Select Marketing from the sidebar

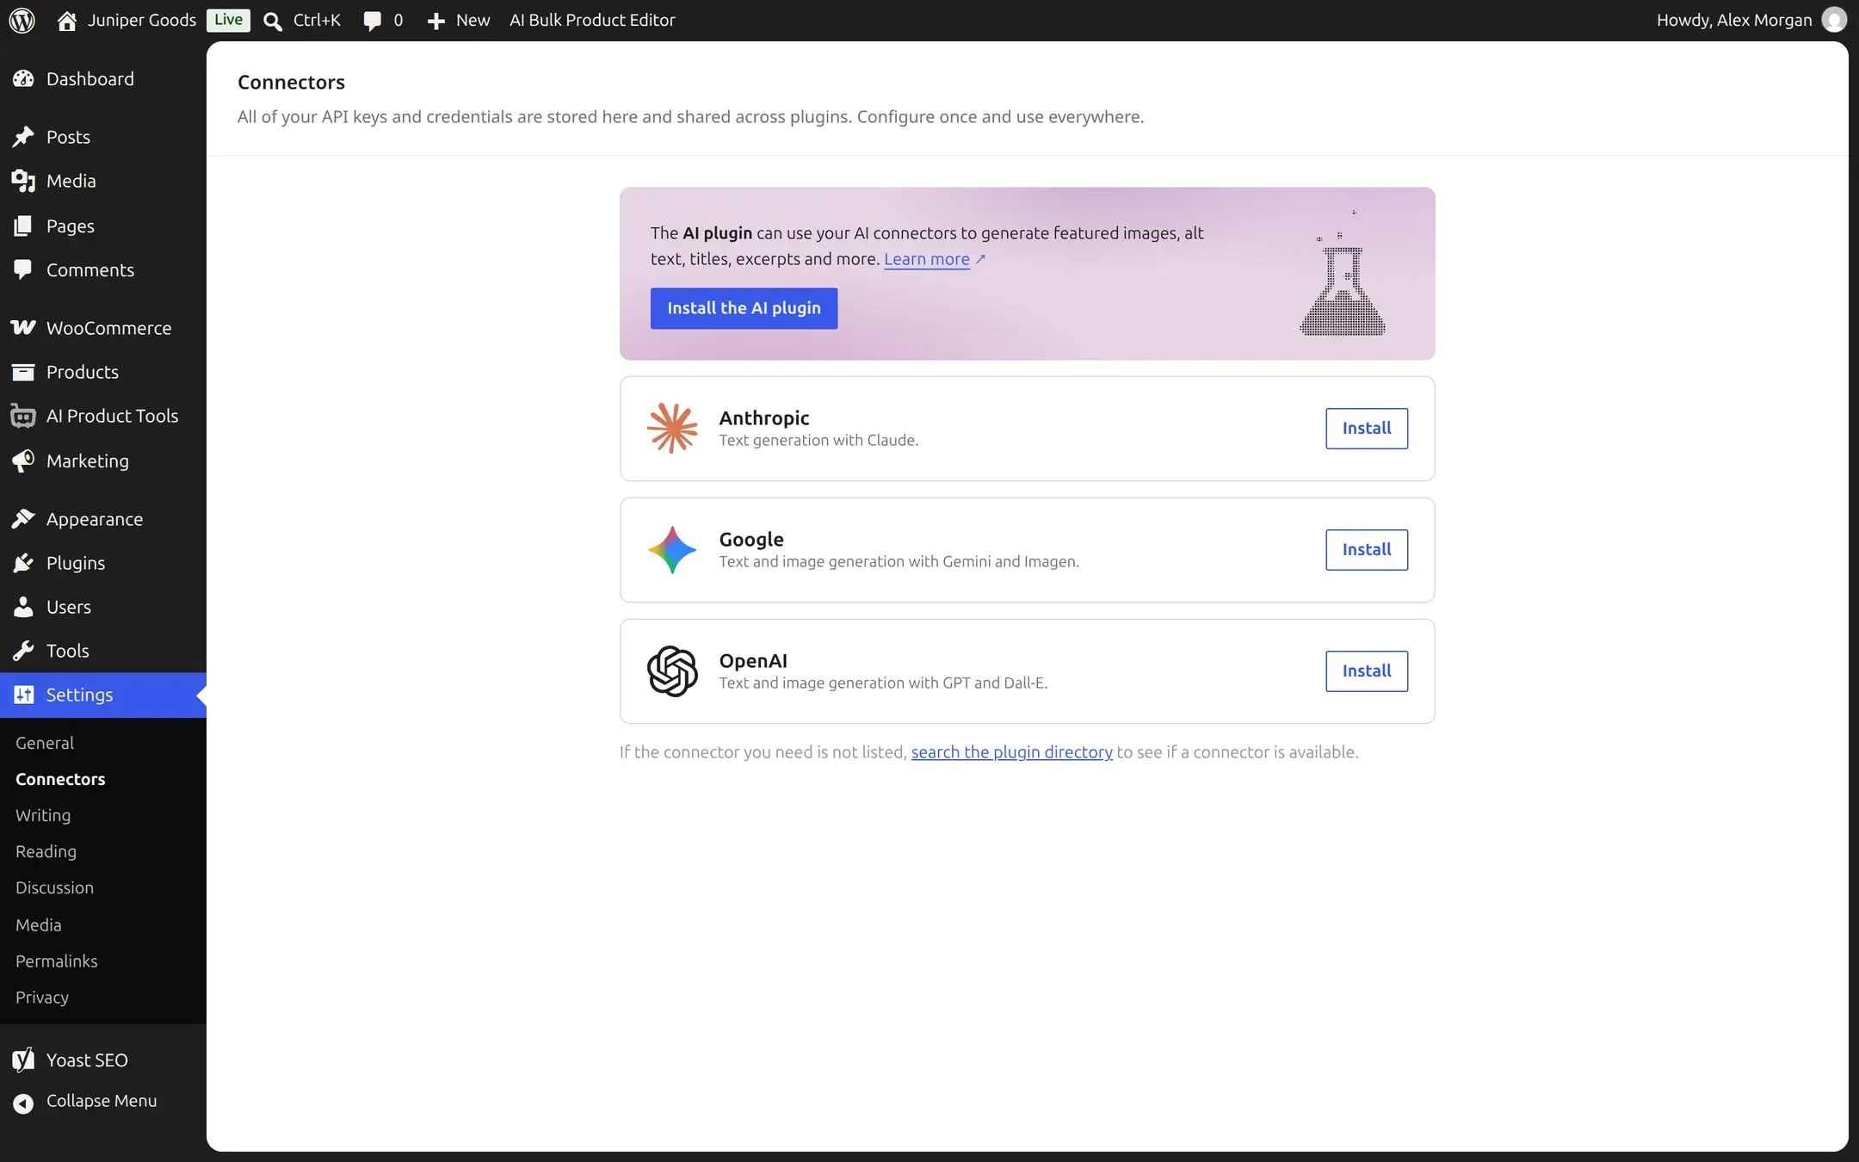tap(88, 460)
